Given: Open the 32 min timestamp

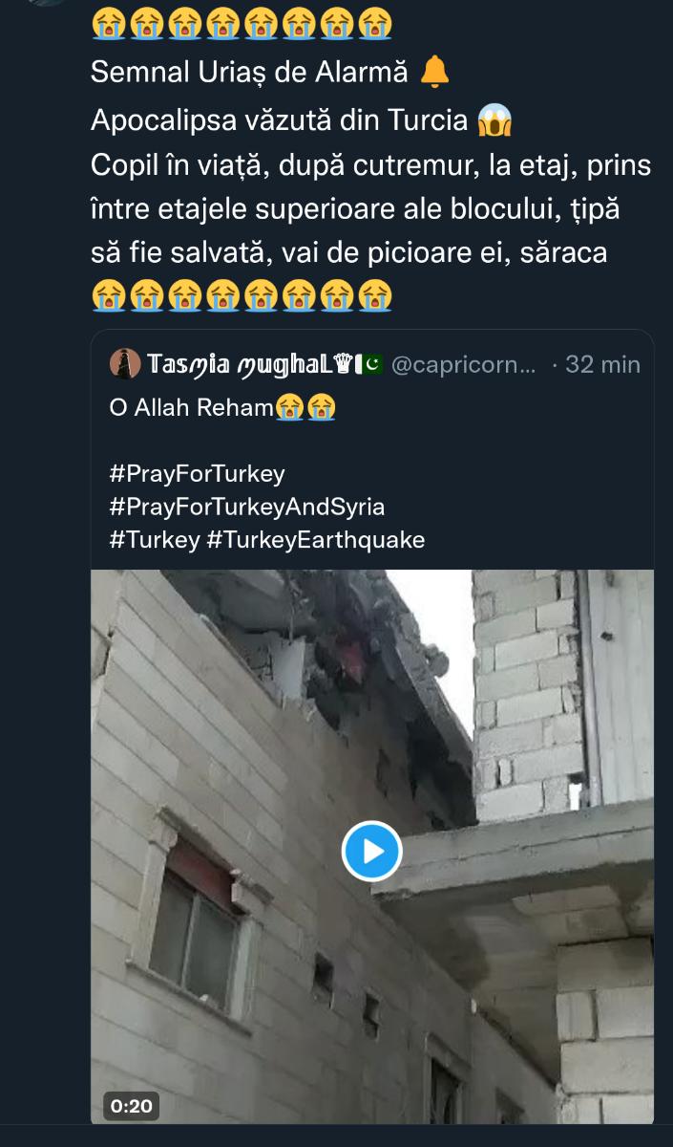Looking at the screenshot, I should [602, 364].
